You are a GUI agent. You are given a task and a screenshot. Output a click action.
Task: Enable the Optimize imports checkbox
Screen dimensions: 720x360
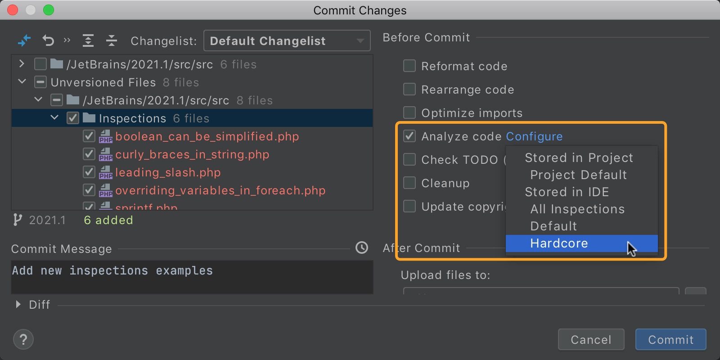(x=409, y=113)
